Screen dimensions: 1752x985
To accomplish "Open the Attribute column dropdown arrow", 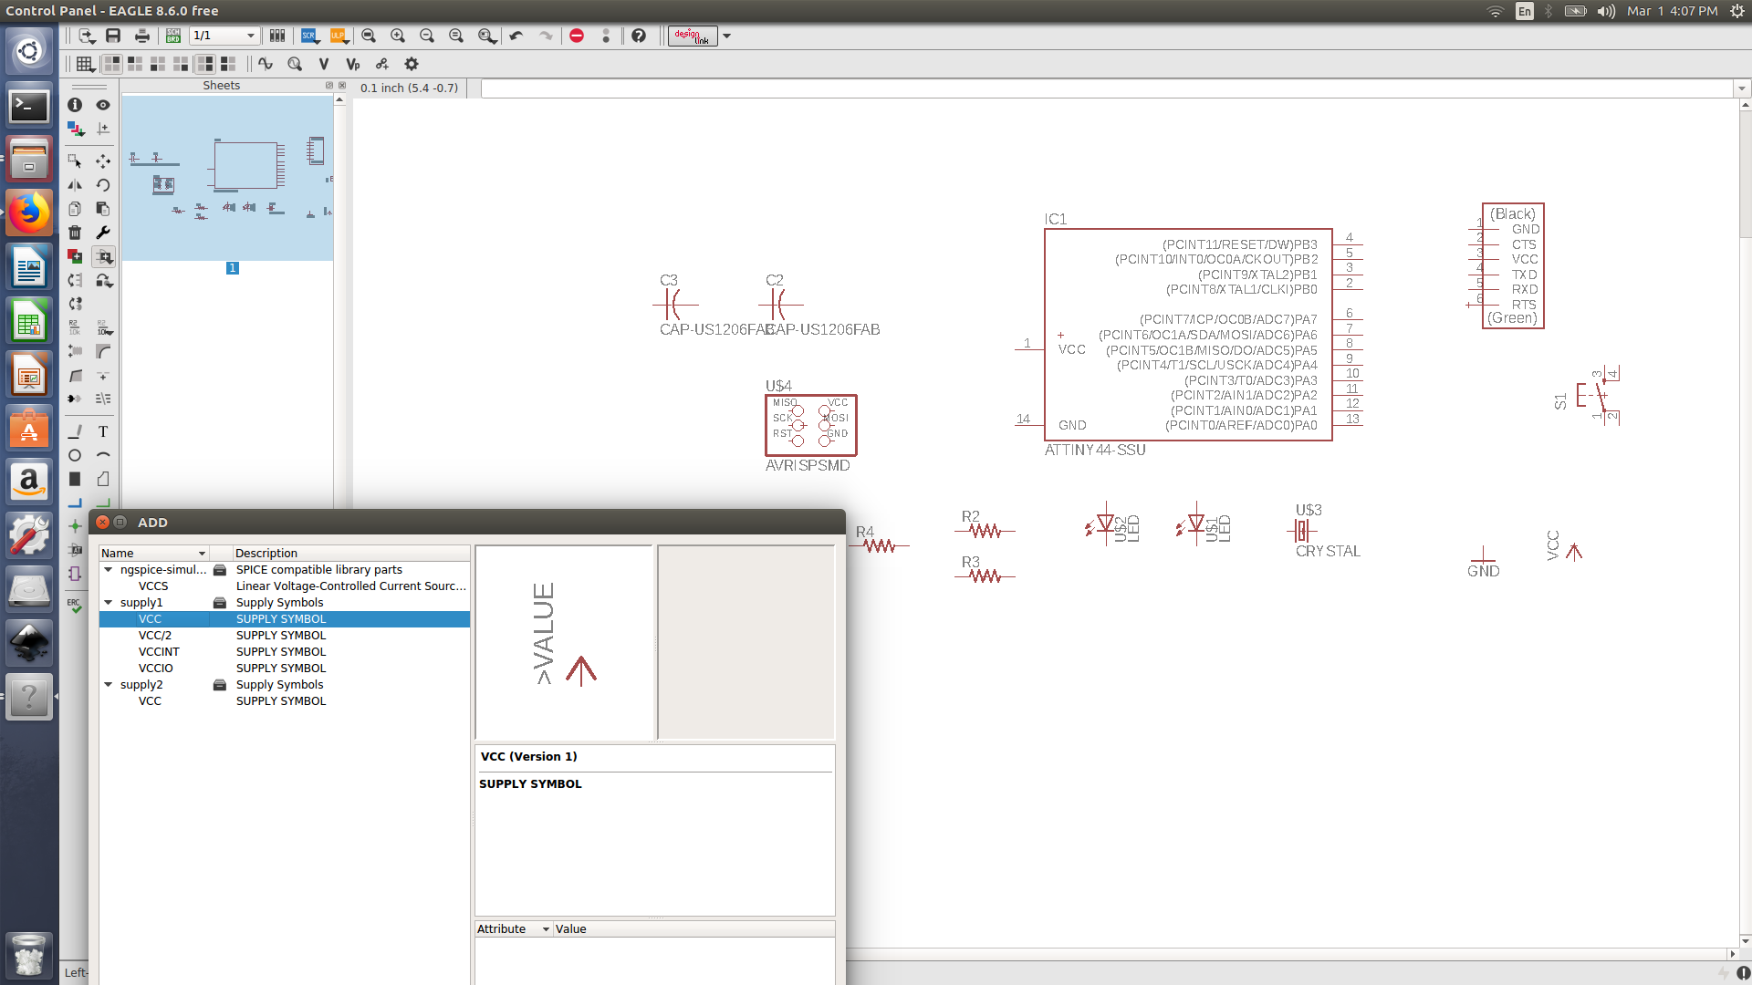I will click(547, 929).
